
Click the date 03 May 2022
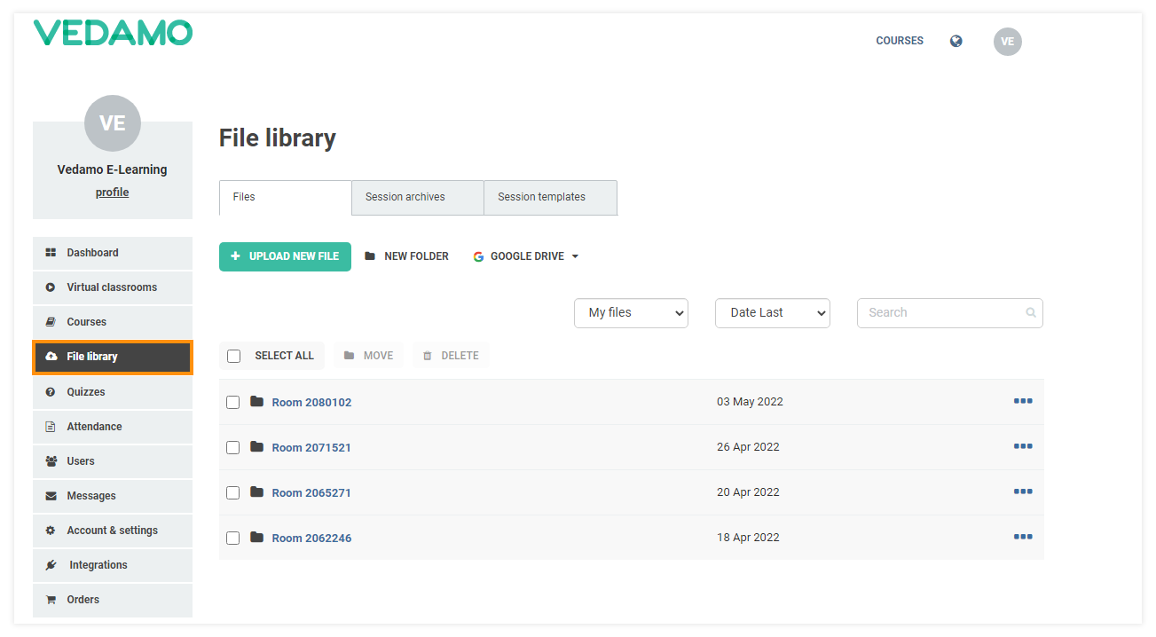750,402
